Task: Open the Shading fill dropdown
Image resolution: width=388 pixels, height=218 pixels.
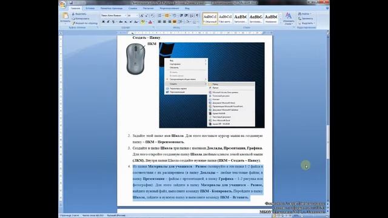Action: click(x=188, y=22)
